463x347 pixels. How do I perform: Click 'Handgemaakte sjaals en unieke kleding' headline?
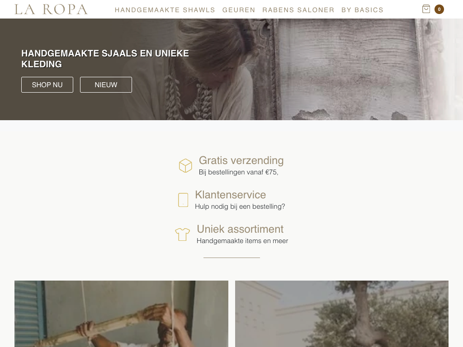click(105, 59)
